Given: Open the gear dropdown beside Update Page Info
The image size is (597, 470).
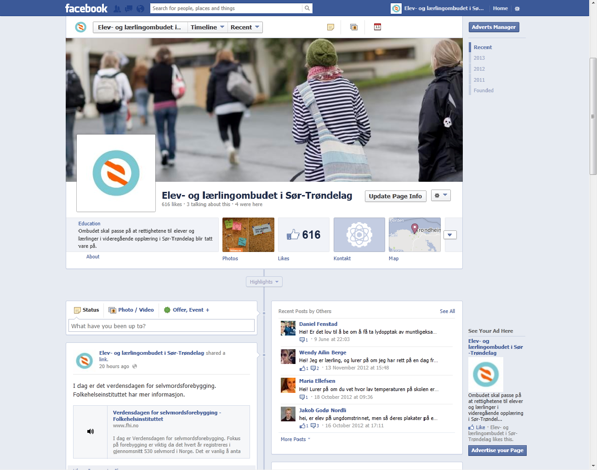Looking at the screenshot, I should [441, 196].
